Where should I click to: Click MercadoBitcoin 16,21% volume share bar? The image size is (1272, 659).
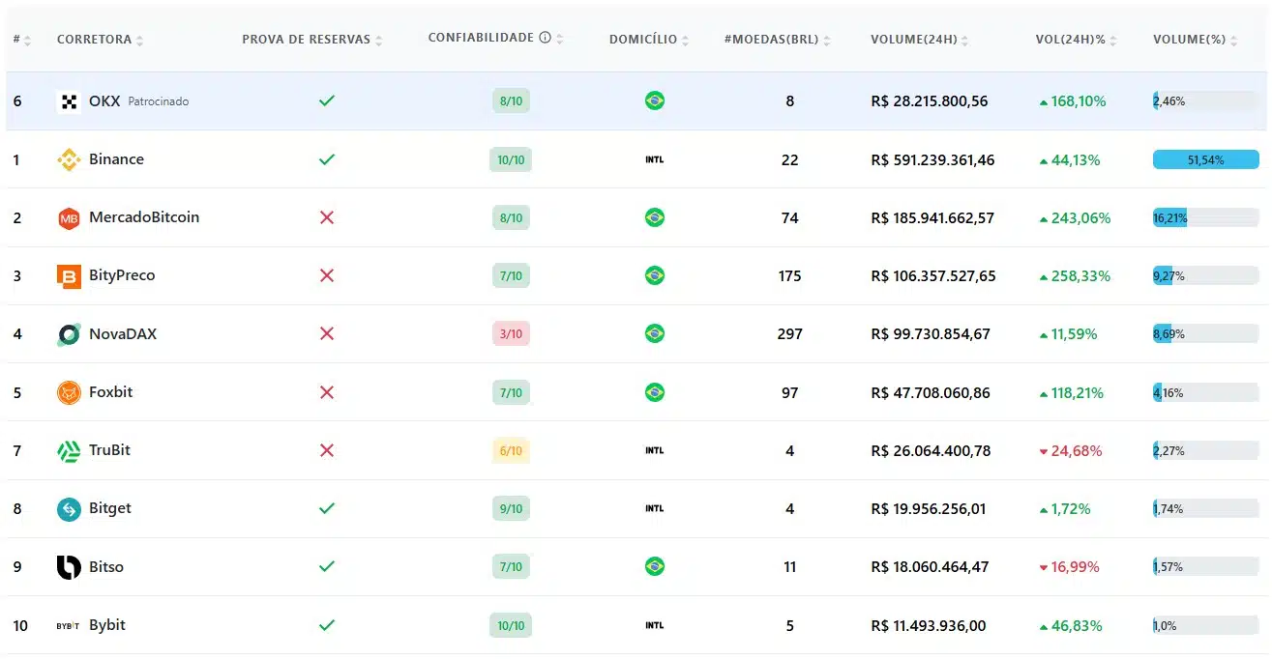pos(1205,217)
